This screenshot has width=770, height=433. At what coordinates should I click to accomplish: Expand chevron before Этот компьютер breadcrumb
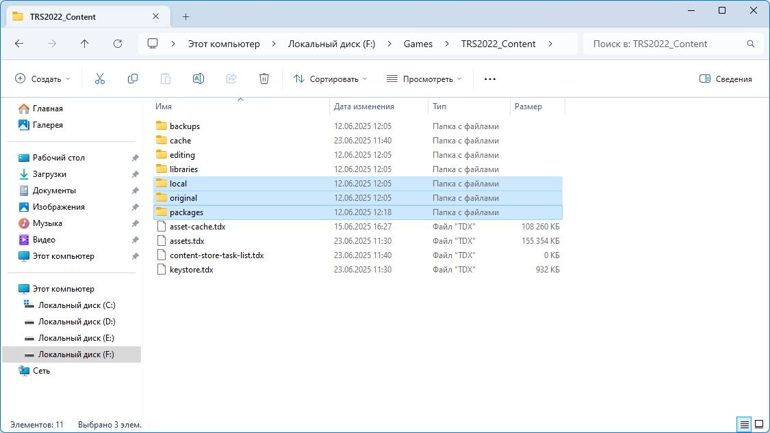click(173, 44)
